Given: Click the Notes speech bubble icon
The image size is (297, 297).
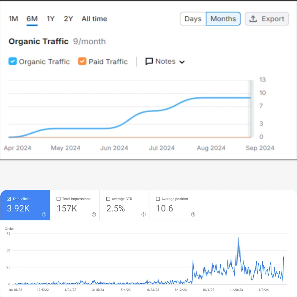Looking at the screenshot, I should click(149, 61).
